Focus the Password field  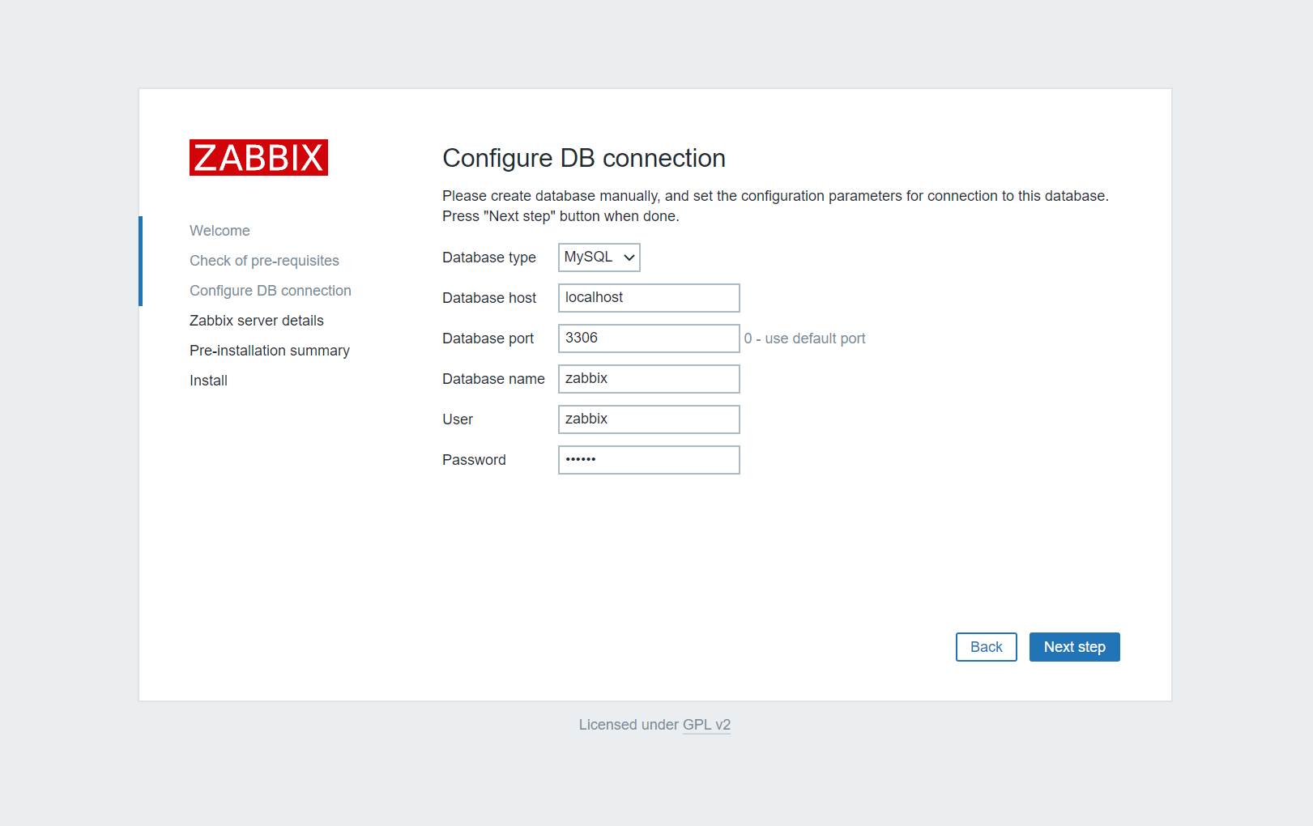pyautogui.click(x=649, y=460)
